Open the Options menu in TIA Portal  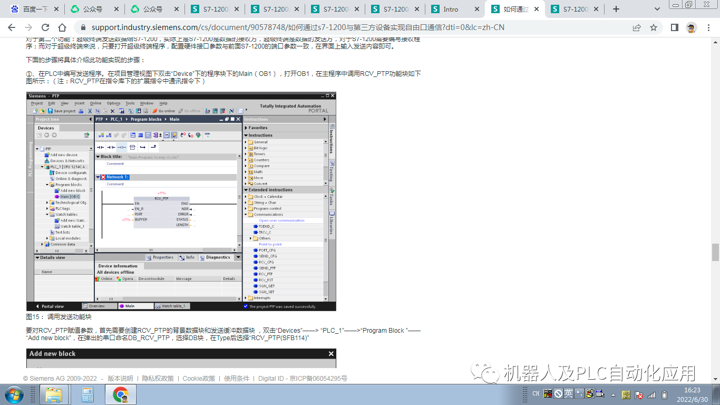tap(114, 103)
